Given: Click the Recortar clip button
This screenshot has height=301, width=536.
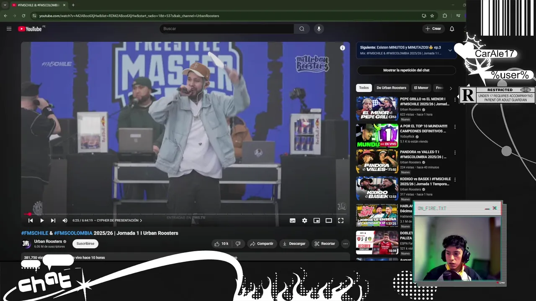Looking at the screenshot, I should [x=325, y=243].
